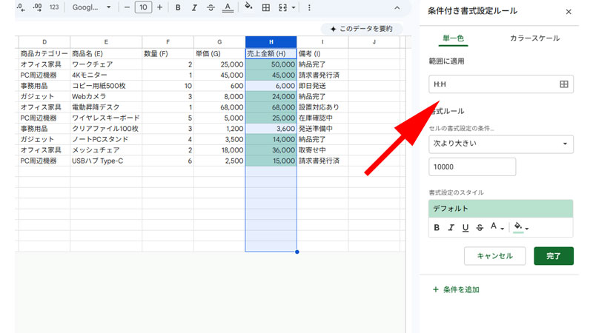
Task: Click the value field containing 10000
Action: point(472,167)
